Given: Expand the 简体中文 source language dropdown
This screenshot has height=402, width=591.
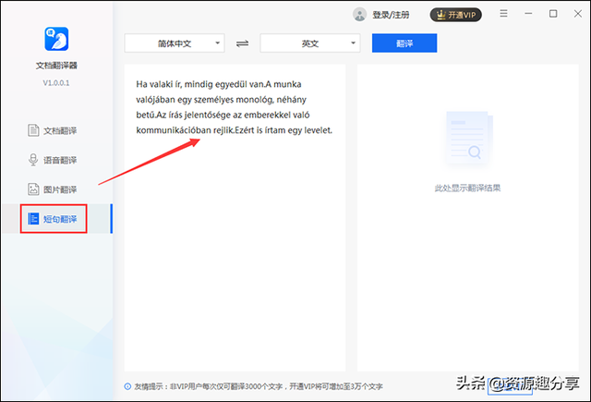Looking at the screenshot, I should point(175,43).
